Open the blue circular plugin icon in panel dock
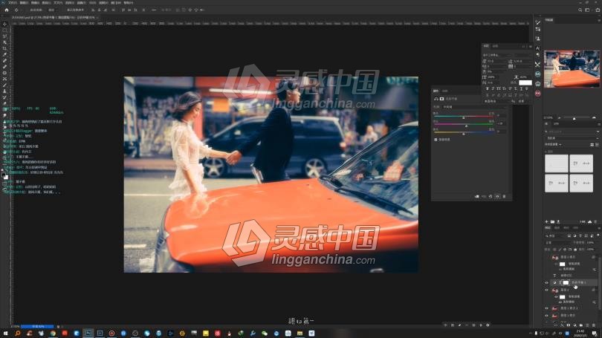Screen dimensions: 602x338 pos(538,74)
